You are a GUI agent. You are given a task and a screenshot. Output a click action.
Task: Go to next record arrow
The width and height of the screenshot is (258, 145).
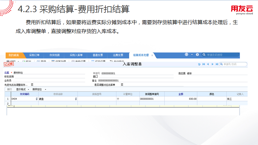tap(213, 64)
